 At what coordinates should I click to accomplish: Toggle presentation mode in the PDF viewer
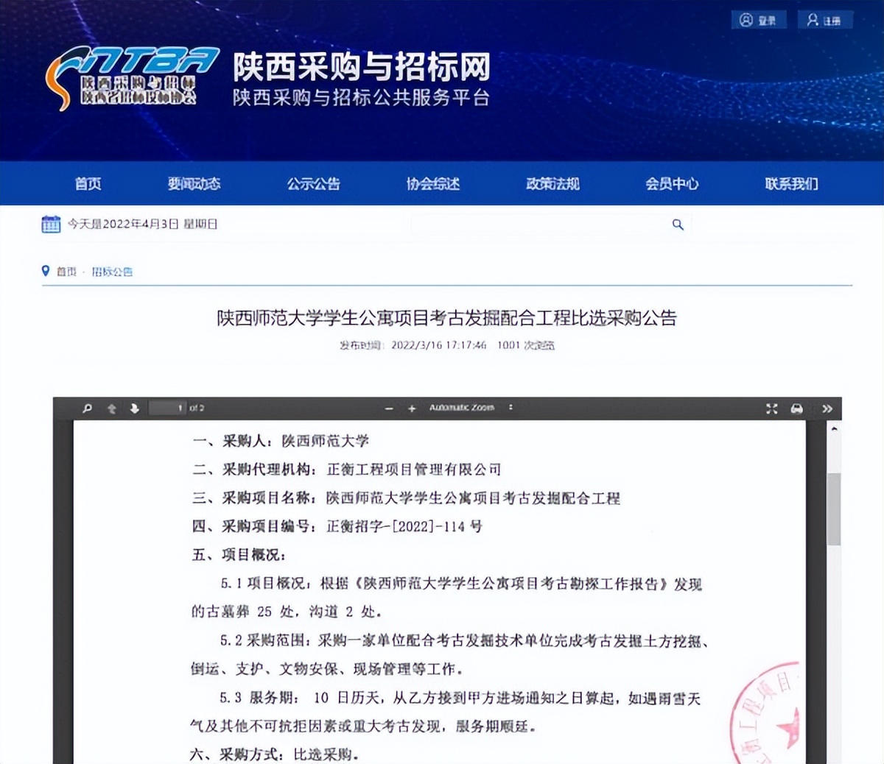click(x=772, y=407)
